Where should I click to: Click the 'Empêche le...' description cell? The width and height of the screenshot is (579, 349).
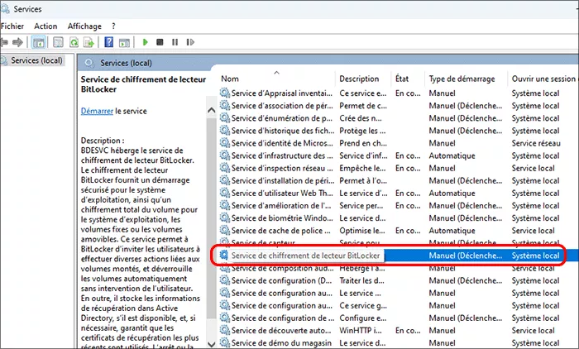click(x=362, y=168)
